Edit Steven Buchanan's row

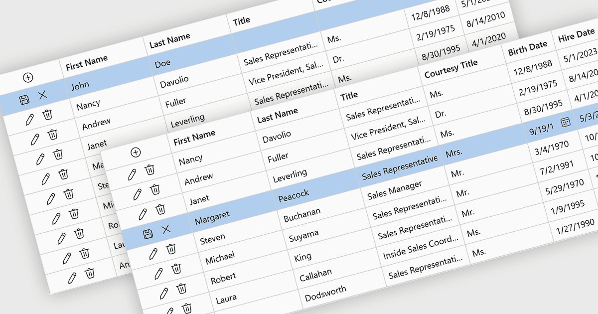(153, 254)
